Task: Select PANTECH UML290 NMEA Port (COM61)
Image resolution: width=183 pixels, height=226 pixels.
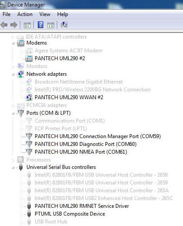Action: point(81,152)
